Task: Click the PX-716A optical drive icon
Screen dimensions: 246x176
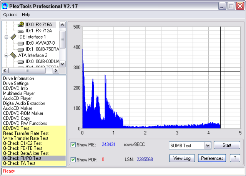Action: pyautogui.click(x=21, y=24)
